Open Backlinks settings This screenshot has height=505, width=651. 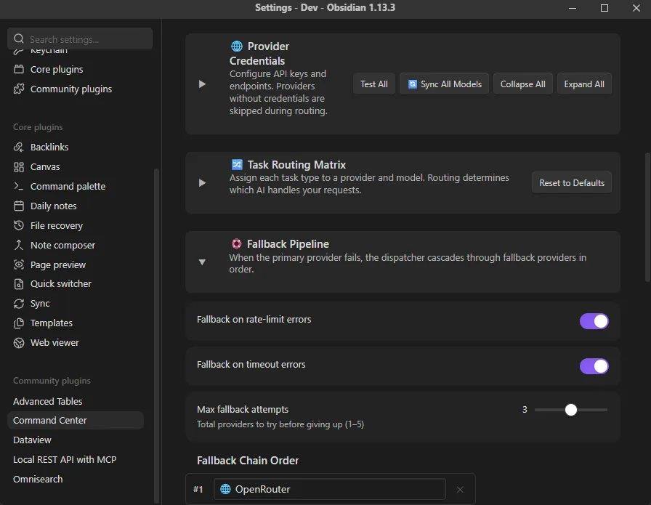49,147
